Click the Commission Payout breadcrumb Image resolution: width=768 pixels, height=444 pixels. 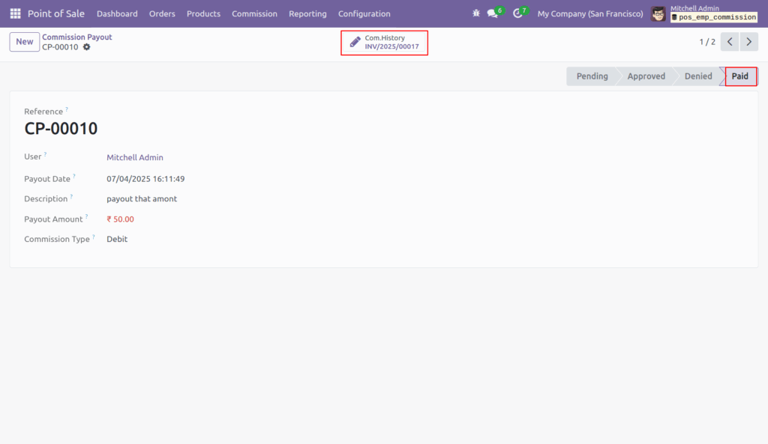76,36
